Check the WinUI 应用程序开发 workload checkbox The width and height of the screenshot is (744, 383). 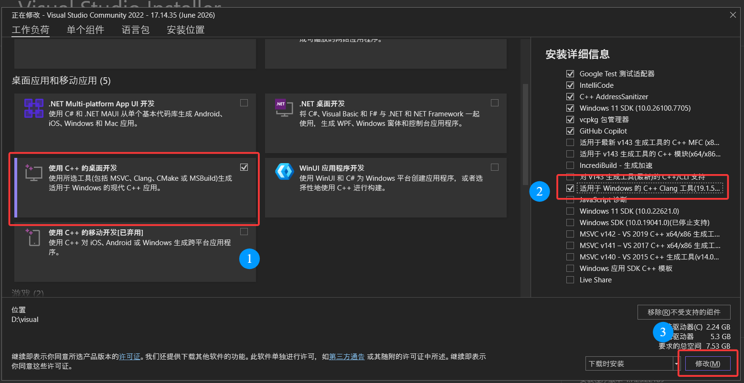click(495, 167)
